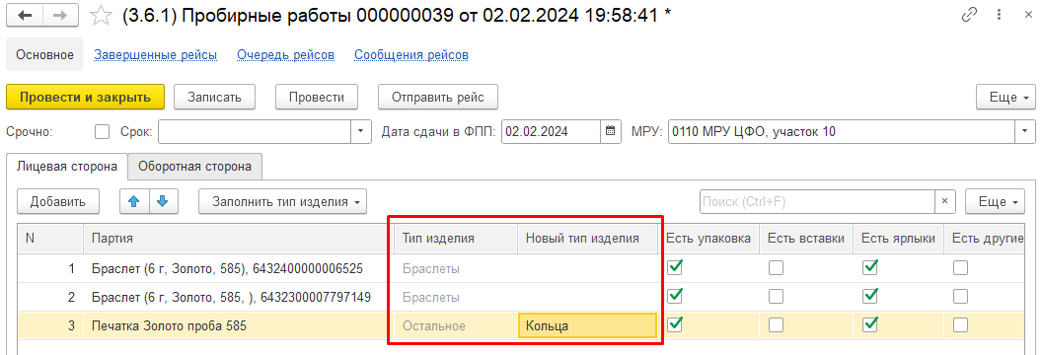
Task: Click Есть вставки column header
Action: point(806,239)
